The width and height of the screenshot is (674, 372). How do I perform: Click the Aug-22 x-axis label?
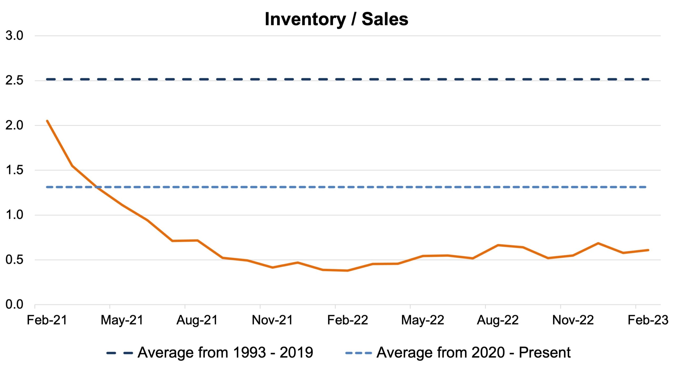498,320
